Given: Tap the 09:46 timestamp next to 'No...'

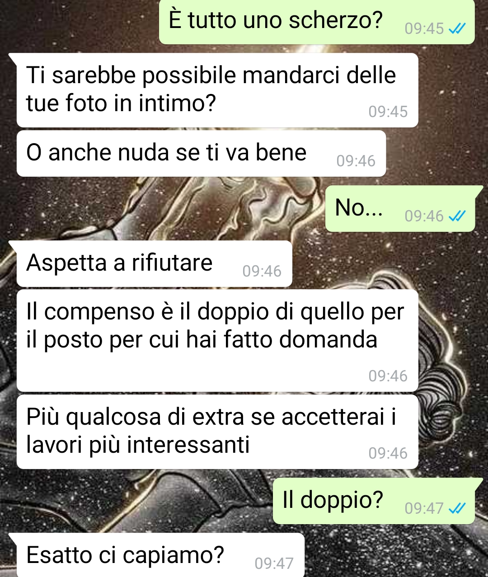Looking at the screenshot, I should [x=424, y=216].
